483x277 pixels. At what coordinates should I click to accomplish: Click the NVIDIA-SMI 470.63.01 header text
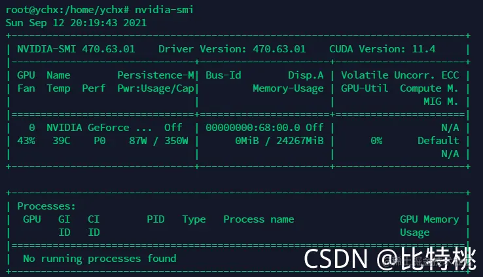point(76,49)
